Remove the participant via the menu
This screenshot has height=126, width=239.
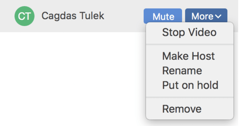point(182,109)
